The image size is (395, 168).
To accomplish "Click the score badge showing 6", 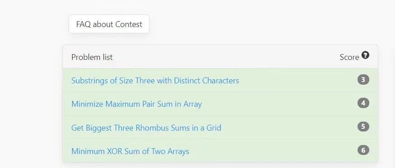I will (x=363, y=150).
